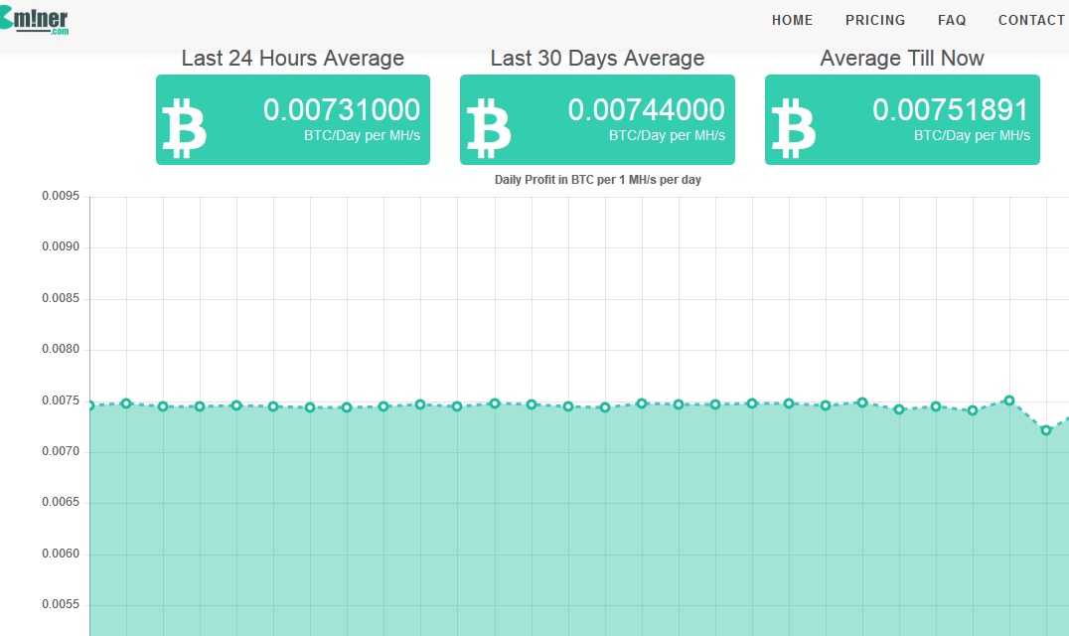
Task: Click the "Last 24 Hours Average" heading
Action: coord(293,59)
